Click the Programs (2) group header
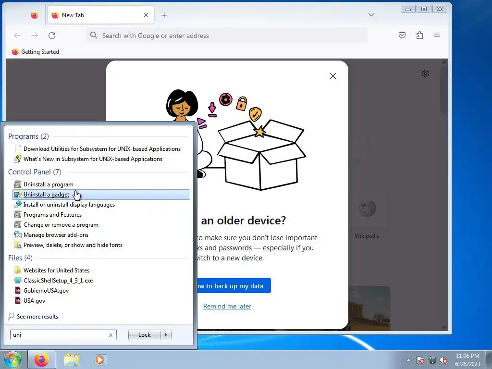The width and height of the screenshot is (492, 369). [x=28, y=136]
